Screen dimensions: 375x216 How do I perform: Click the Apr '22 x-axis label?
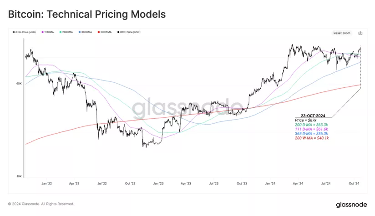click(74, 184)
